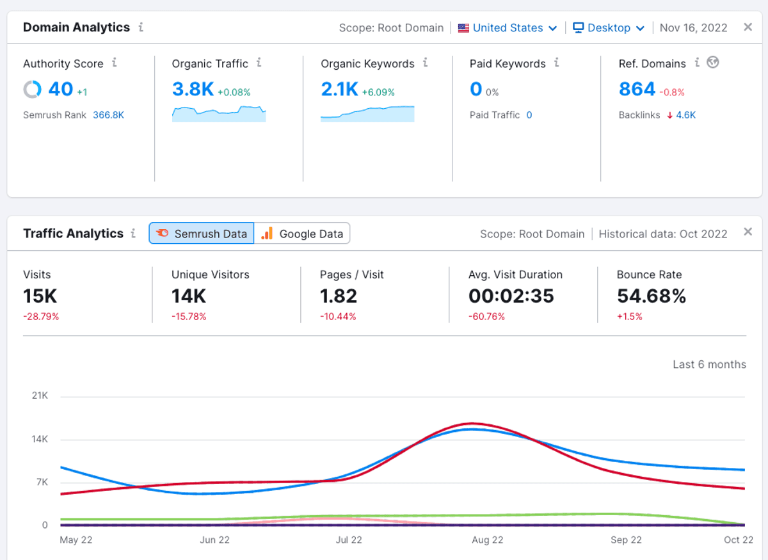The height and width of the screenshot is (560, 768).
Task: Open the 2.1K Organic Keywords value link
Action: tap(339, 89)
